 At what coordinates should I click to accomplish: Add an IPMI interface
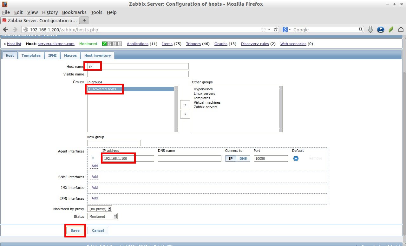click(x=95, y=198)
